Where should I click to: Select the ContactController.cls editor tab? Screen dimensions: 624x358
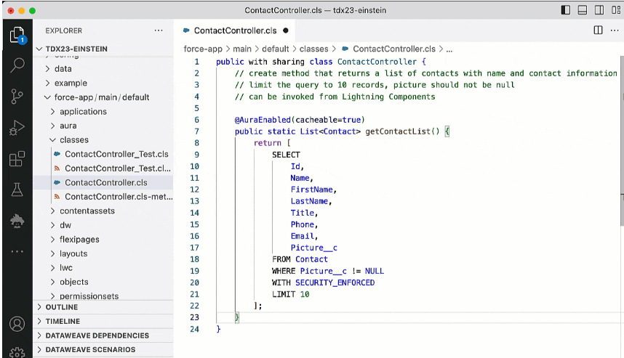pos(235,30)
